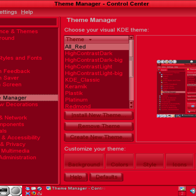
Task: Open Splash Screen sidebar item
Action: click(x=11, y=85)
